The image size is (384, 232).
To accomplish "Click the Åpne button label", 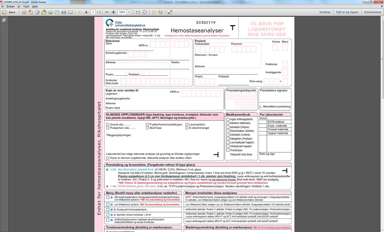I will (12, 12).
